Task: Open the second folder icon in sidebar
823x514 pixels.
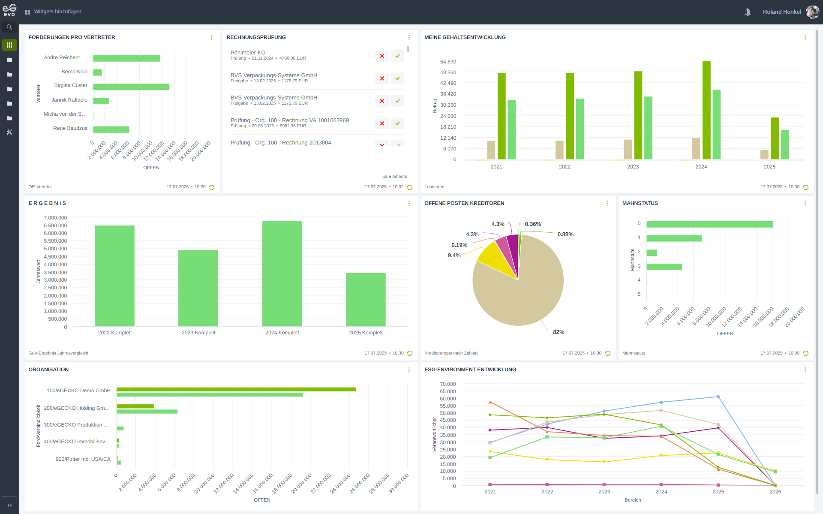Action: pos(9,75)
